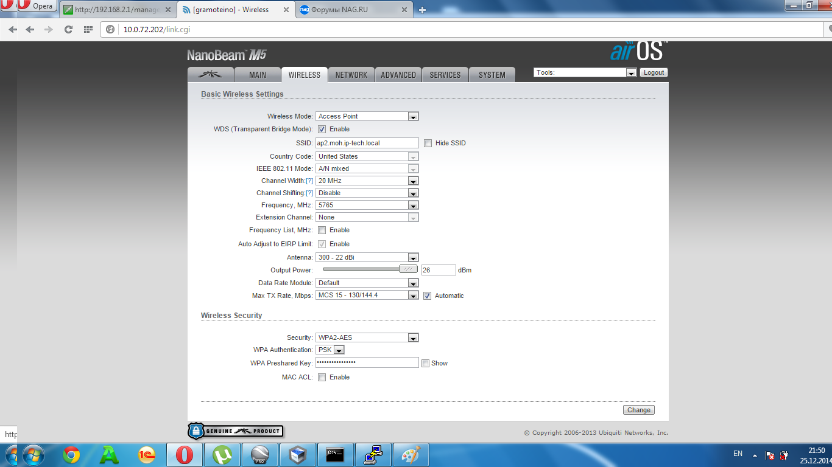Click the Output Power slider handle
This screenshot has width=832, height=467.
[408, 269]
